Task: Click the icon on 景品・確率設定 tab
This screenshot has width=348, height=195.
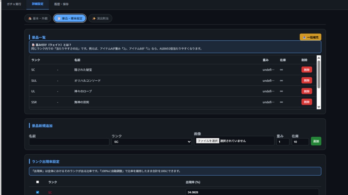Action: (59, 18)
